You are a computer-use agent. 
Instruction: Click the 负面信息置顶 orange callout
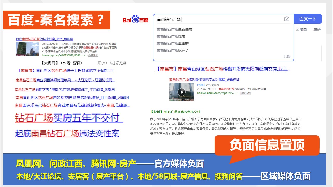tap(267, 145)
